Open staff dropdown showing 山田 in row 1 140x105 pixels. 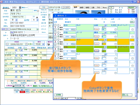point(105,25)
